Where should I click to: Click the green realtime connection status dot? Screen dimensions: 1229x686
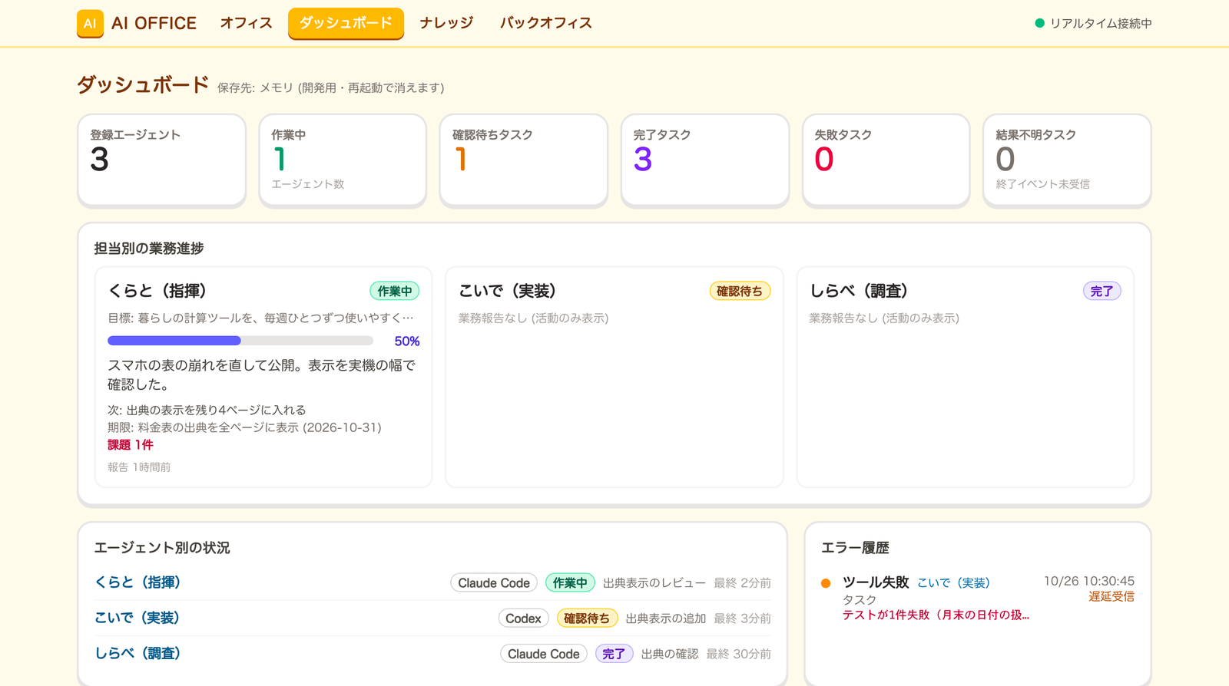point(1039,23)
